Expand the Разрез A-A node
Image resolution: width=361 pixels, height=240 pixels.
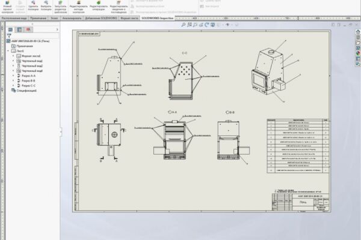[13, 76]
